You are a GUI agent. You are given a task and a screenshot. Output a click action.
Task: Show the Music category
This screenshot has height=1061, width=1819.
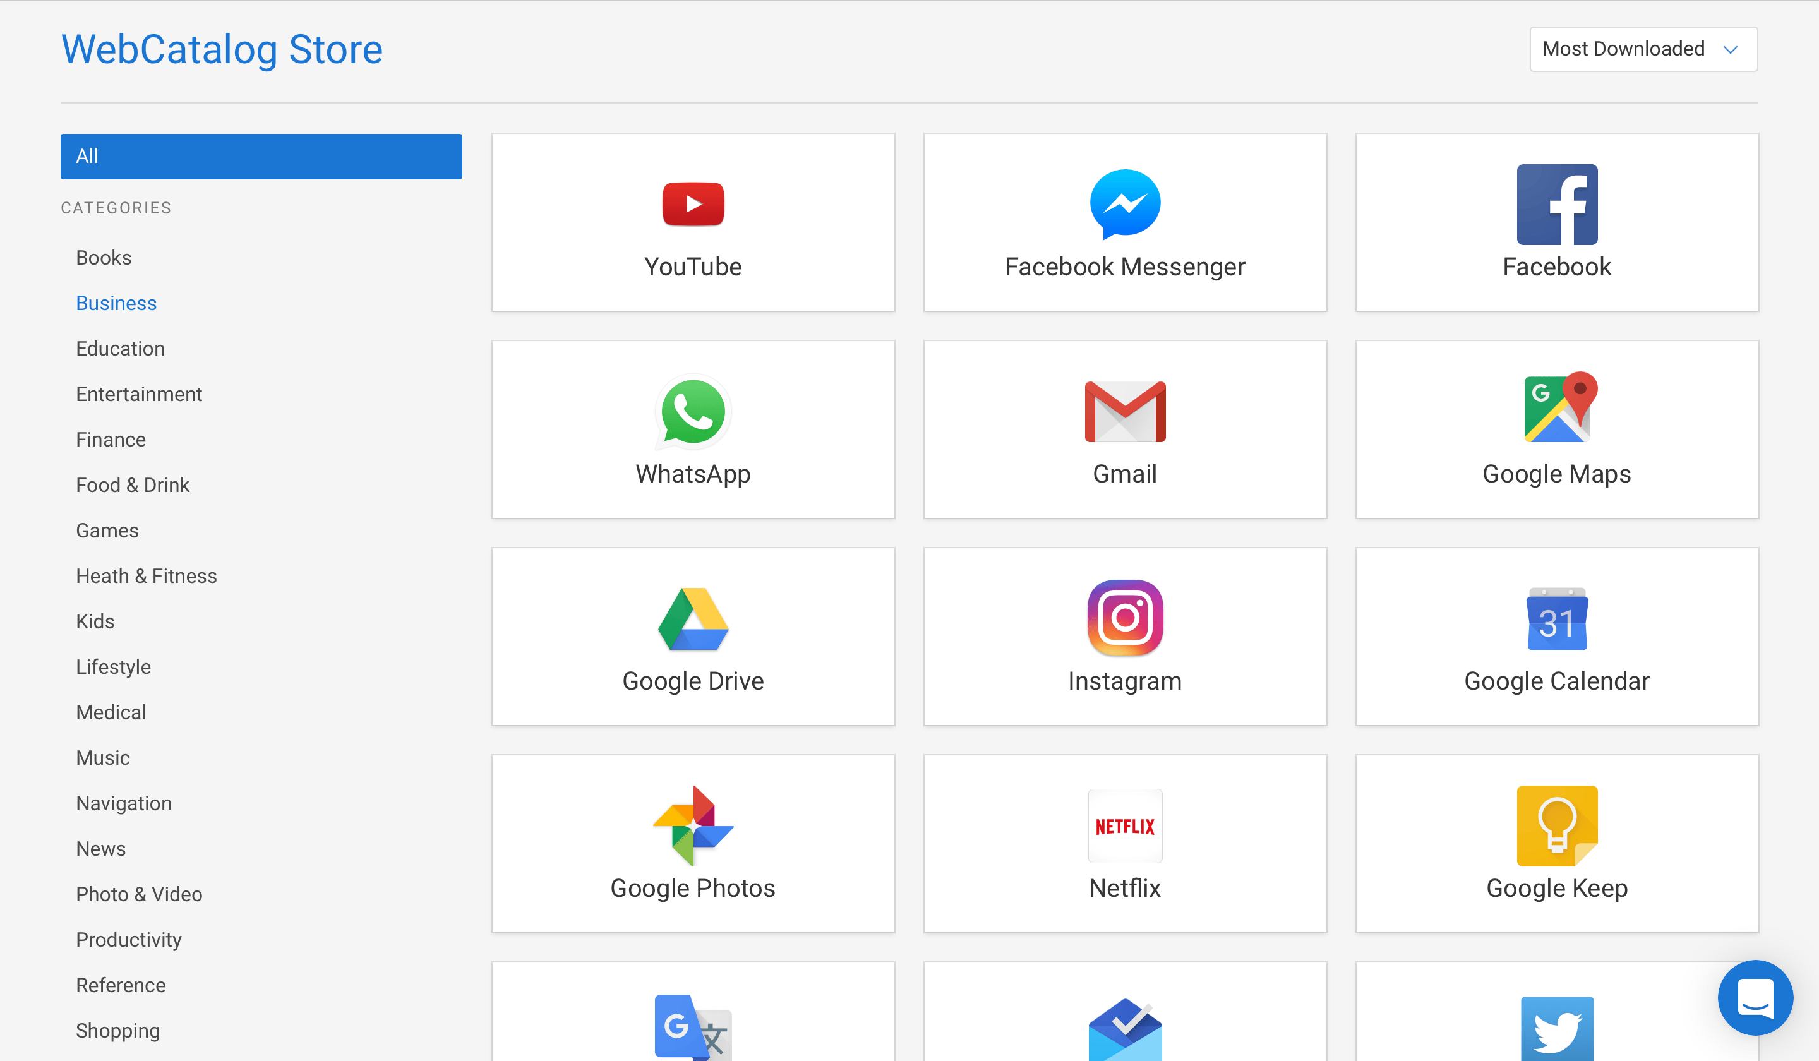103,758
